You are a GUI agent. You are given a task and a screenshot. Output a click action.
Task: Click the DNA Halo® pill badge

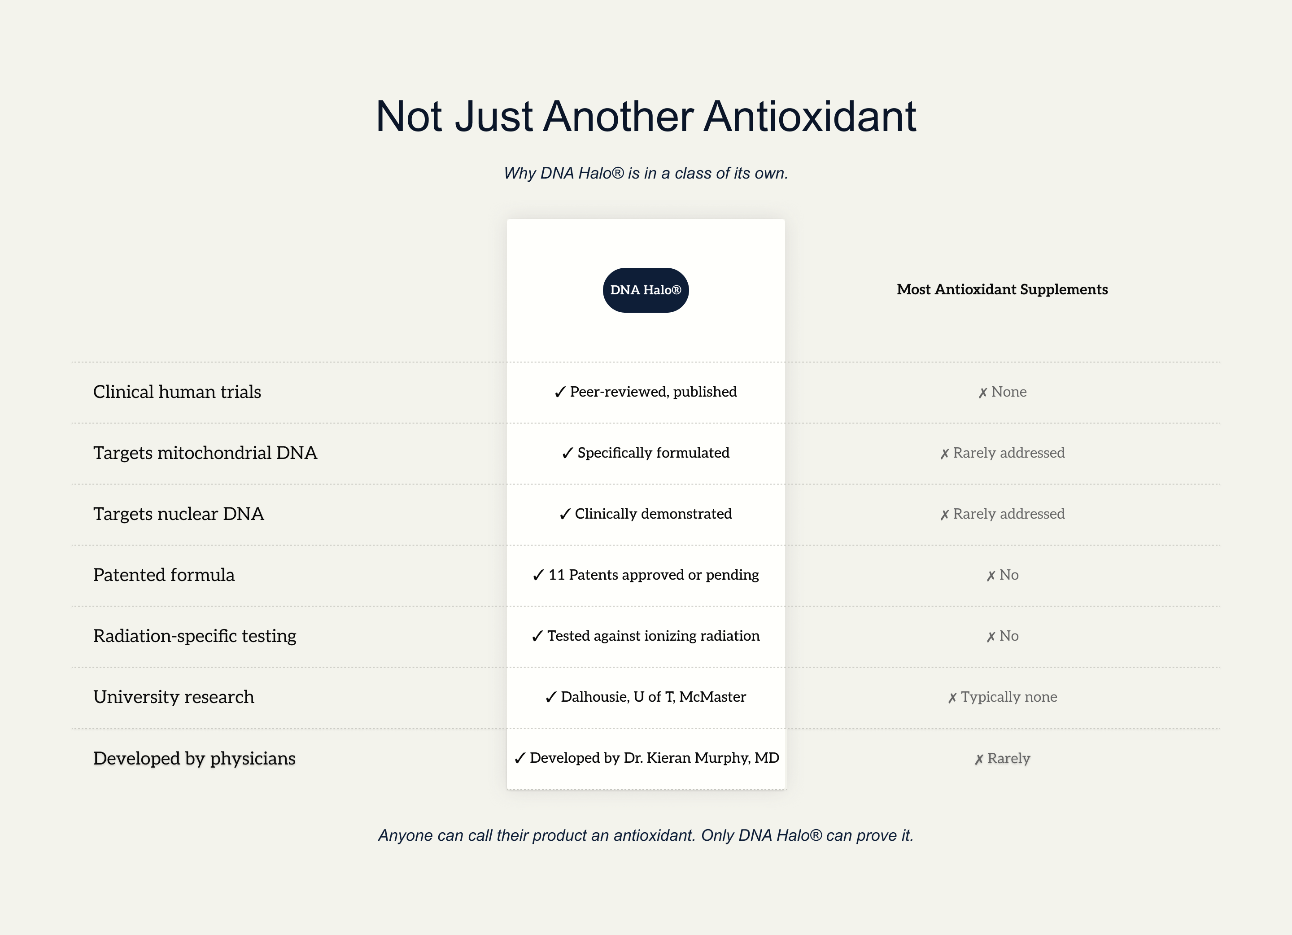pyautogui.click(x=646, y=290)
